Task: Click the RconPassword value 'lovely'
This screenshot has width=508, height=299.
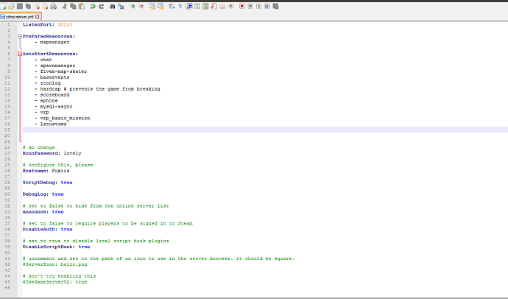Action: coord(72,153)
